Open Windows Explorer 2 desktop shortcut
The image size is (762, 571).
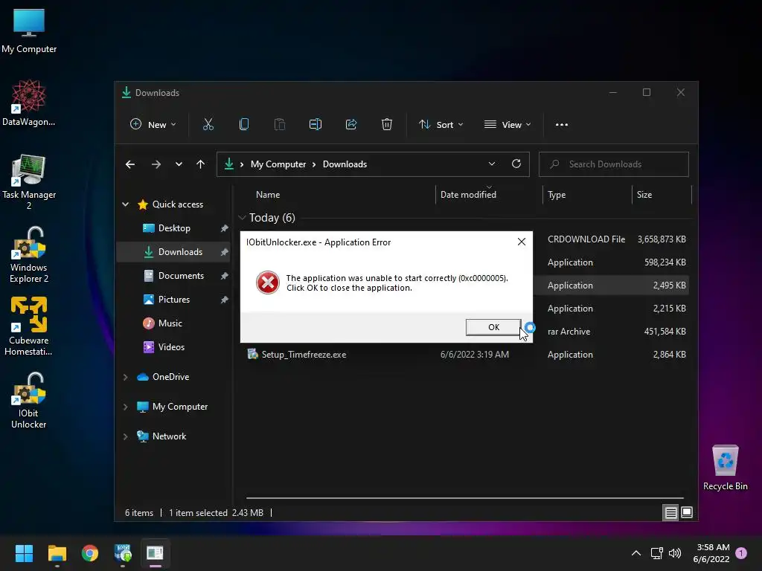point(29,255)
